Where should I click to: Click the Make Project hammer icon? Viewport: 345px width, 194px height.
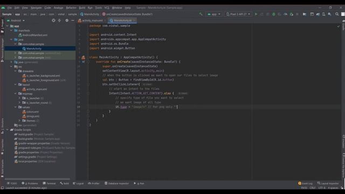(201, 14)
